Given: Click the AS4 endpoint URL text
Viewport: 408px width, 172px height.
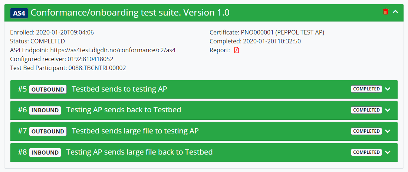Looking at the screenshot, I should tap(115, 50).
